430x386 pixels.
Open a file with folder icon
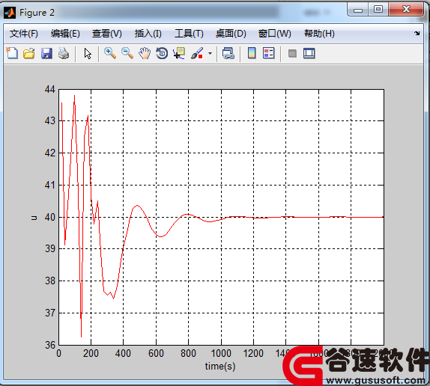pyautogui.click(x=29, y=53)
